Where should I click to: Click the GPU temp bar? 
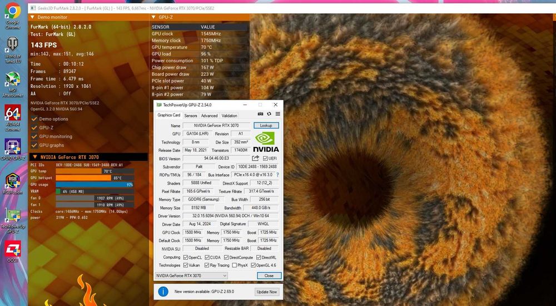(95, 171)
